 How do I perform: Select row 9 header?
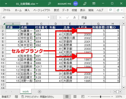[x=3, y=56]
